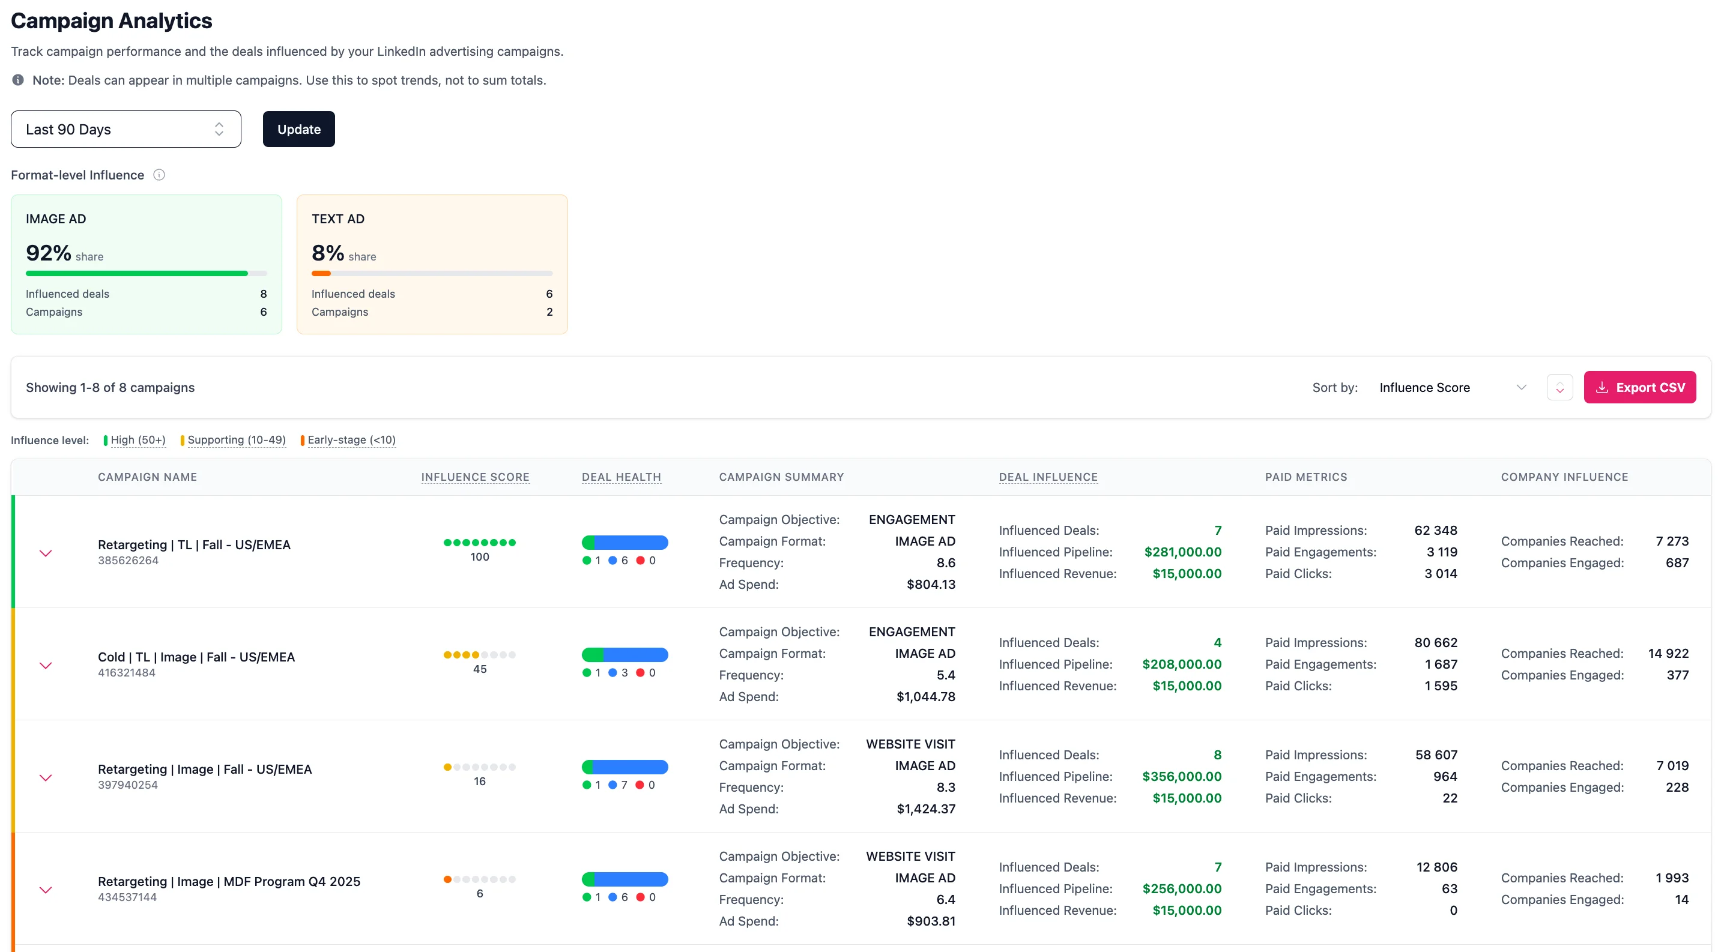Expand the Retargeting | TL | Fall - US/EMEA row

pos(46,553)
